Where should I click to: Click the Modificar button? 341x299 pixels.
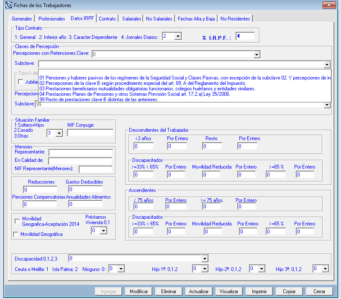point(138,291)
